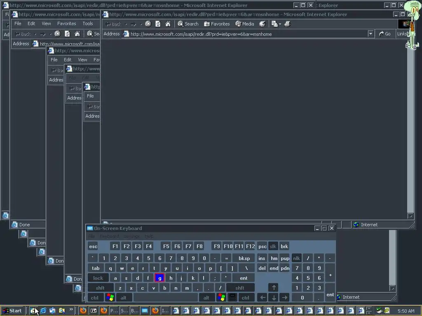Toggle the caps lock key on the On-Screen Keyboard
The width and height of the screenshot is (422, 316).
[98, 278]
